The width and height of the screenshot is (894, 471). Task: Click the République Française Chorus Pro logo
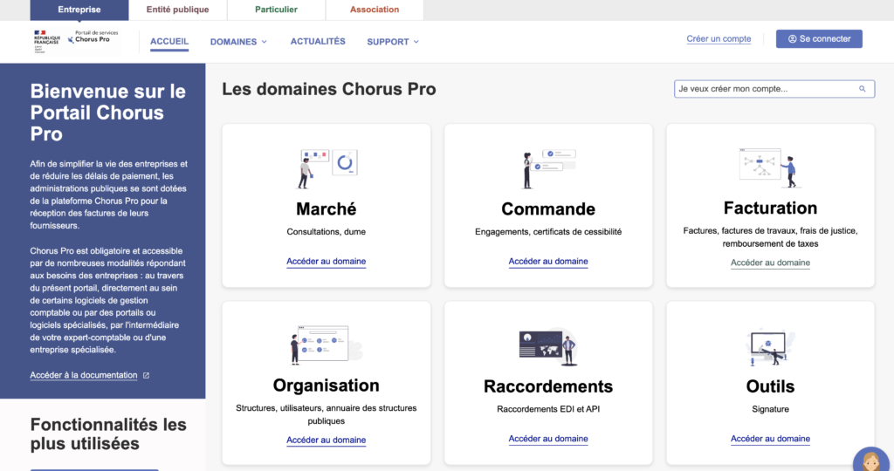[x=77, y=42]
